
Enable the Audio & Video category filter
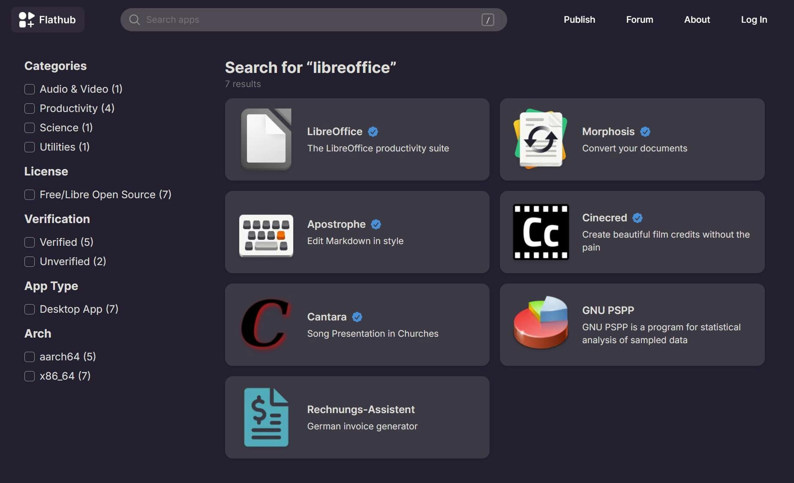pos(30,89)
